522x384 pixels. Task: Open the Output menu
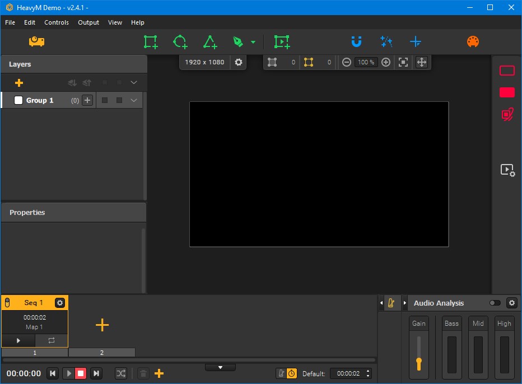[x=88, y=22]
